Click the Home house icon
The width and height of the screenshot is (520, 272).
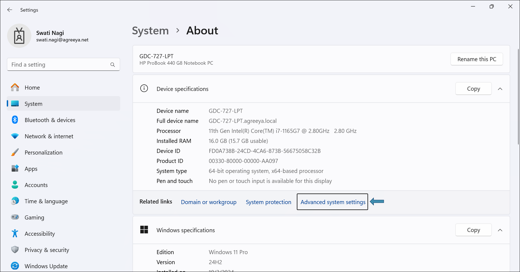pos(15,87)
